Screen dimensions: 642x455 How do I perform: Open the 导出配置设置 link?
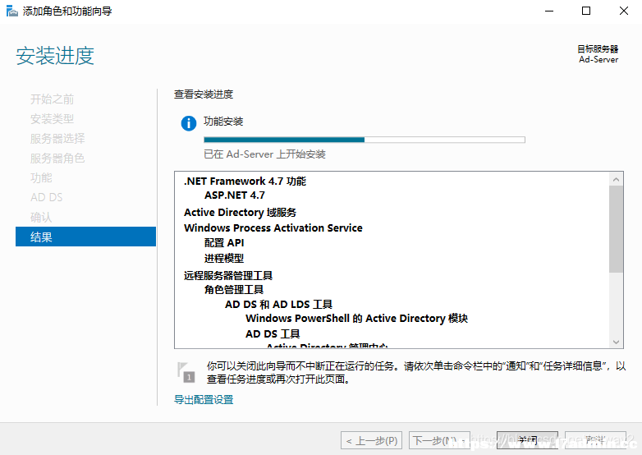click(204, 400)
